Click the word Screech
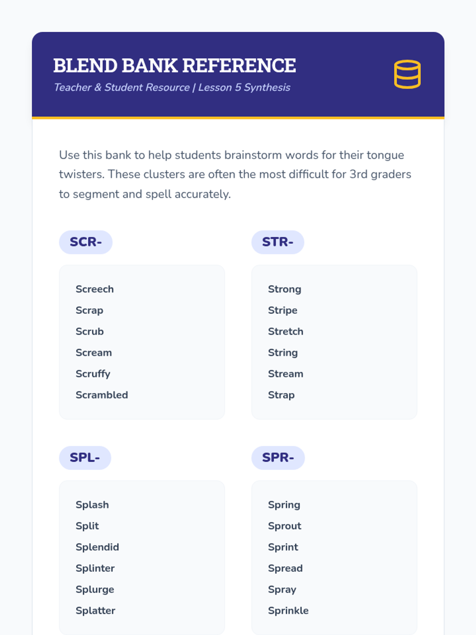Viewport: 476px width, 635px height. (94, 289)
